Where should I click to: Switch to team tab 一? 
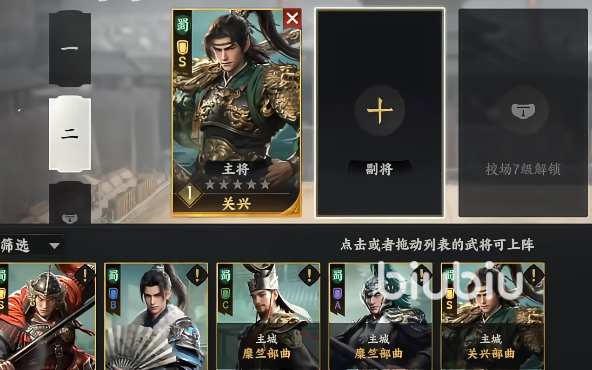pyautogui.click(x=70, y=48)
